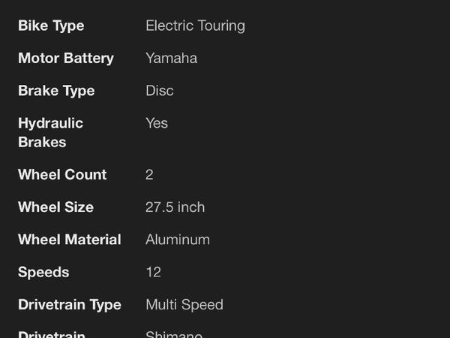Select the Speeds label
The width and height of the screenshot is (450, 338).
click(43, 272)
